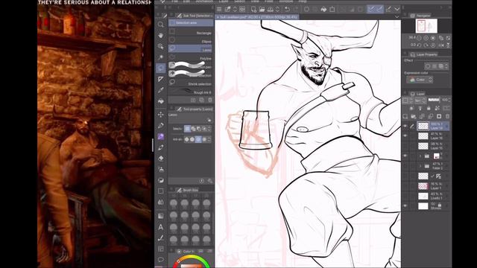Toggle visibility of bottom paper layer

coord(405,206)
